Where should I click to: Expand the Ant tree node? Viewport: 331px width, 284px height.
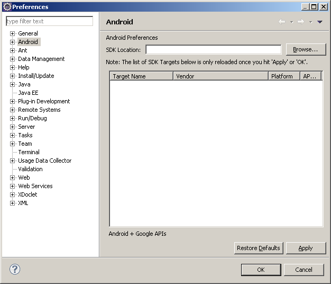click(12, 50)
